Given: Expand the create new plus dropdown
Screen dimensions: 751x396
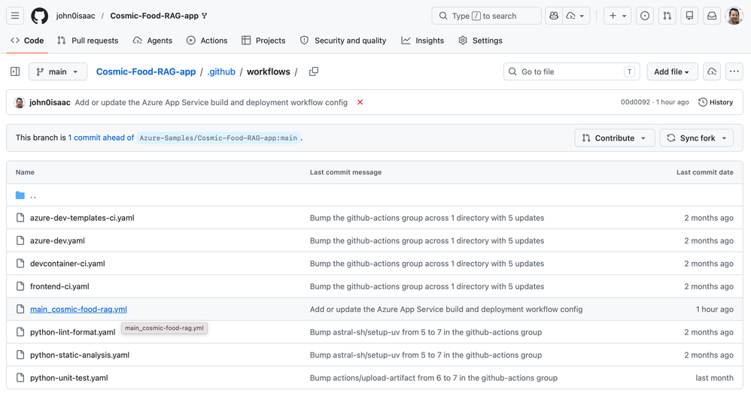Looking at the screenshot, I should click(x=617, y=16).
